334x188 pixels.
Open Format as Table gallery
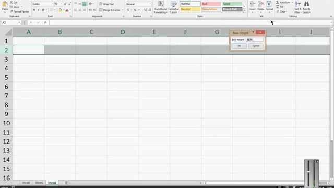[x=173, y=7]
